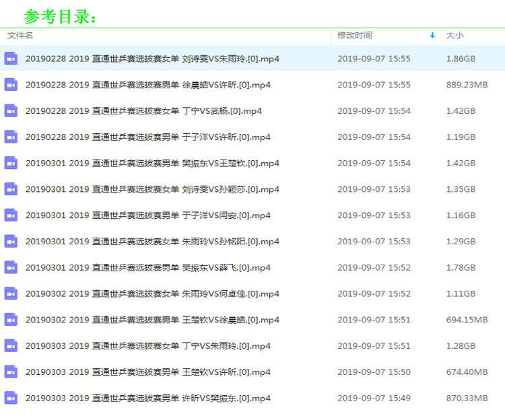Image resolution: width=505 pixels, height=416 pixels.
Task: Click the 修改时间 column header text
Action: (x=355, y=36)
